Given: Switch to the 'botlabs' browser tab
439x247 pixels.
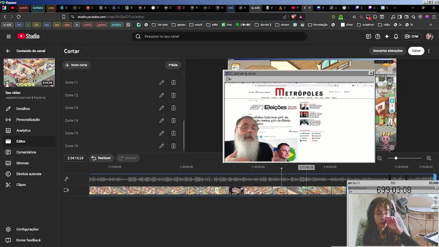Looking at the screenshot, I should [38, 8].
